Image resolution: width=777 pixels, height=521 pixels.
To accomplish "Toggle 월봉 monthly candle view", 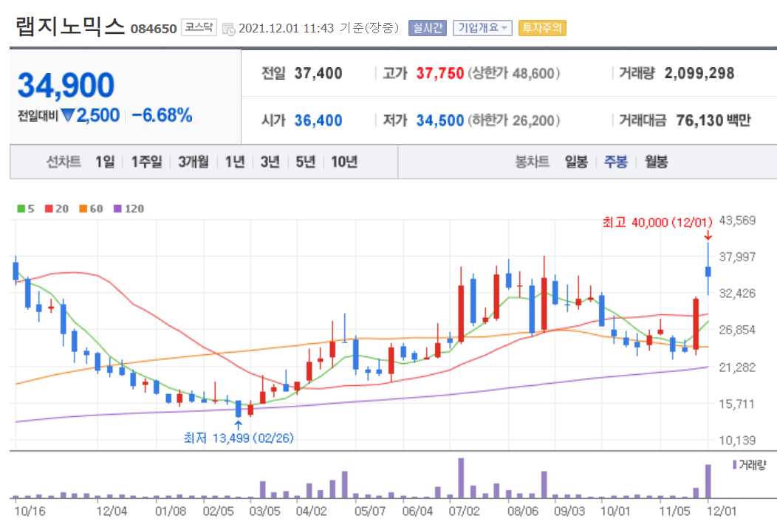I will pos(656,162).
